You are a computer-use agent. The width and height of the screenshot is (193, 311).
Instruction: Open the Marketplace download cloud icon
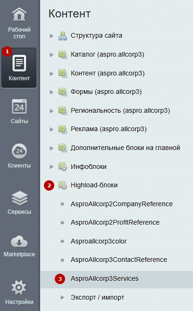pyautogui.click(x=19, y=242)
